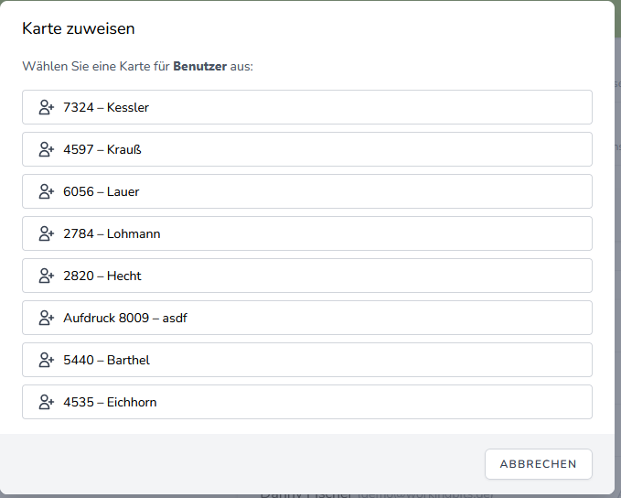
Task: Click add-user icon beside 4535 – Eichhorn
Action: (x=47, y=402)
